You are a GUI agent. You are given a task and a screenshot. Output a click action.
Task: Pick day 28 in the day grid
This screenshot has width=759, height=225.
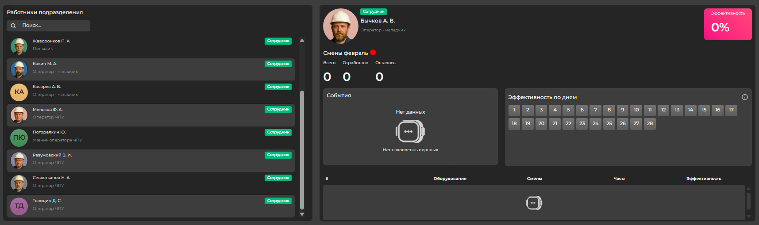650,124
